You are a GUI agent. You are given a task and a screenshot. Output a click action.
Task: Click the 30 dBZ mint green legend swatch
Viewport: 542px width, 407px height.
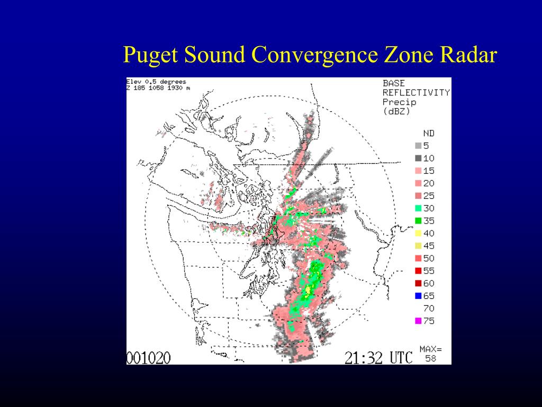418,208
